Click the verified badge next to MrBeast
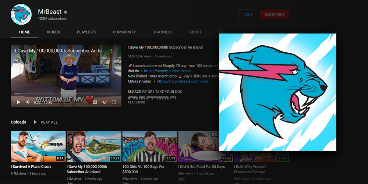Screen dimensions: 368x184 pyautogui.click(x=66, y=12)
